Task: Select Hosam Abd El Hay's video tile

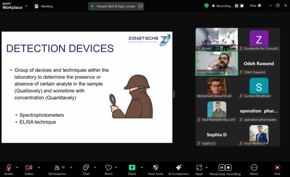Action: [x=217, y=63]
